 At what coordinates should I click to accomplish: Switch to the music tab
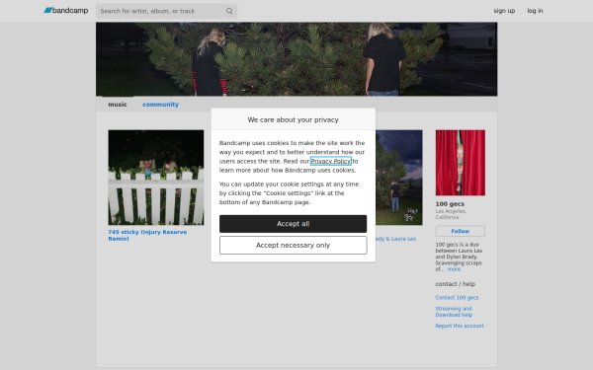pos(118,105)
